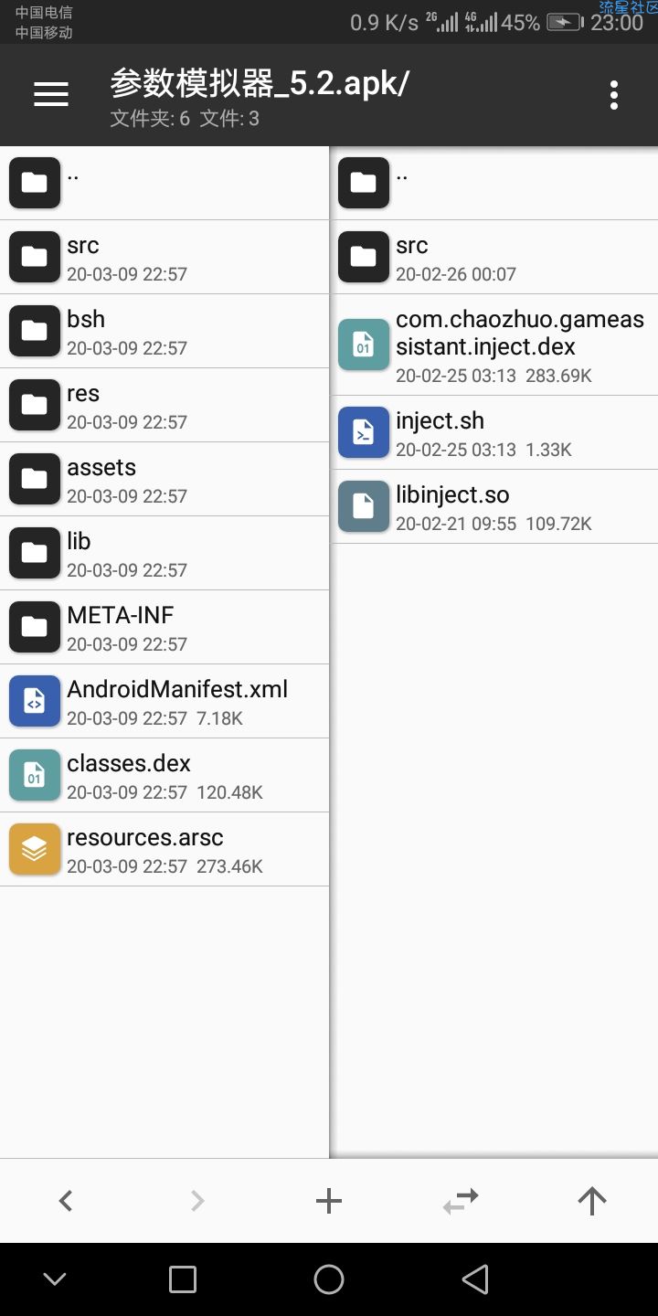The width and height of the screenshot is (658, 1316).
Task: Tap the plus icon to create new item
Action: pos(329,1201)
